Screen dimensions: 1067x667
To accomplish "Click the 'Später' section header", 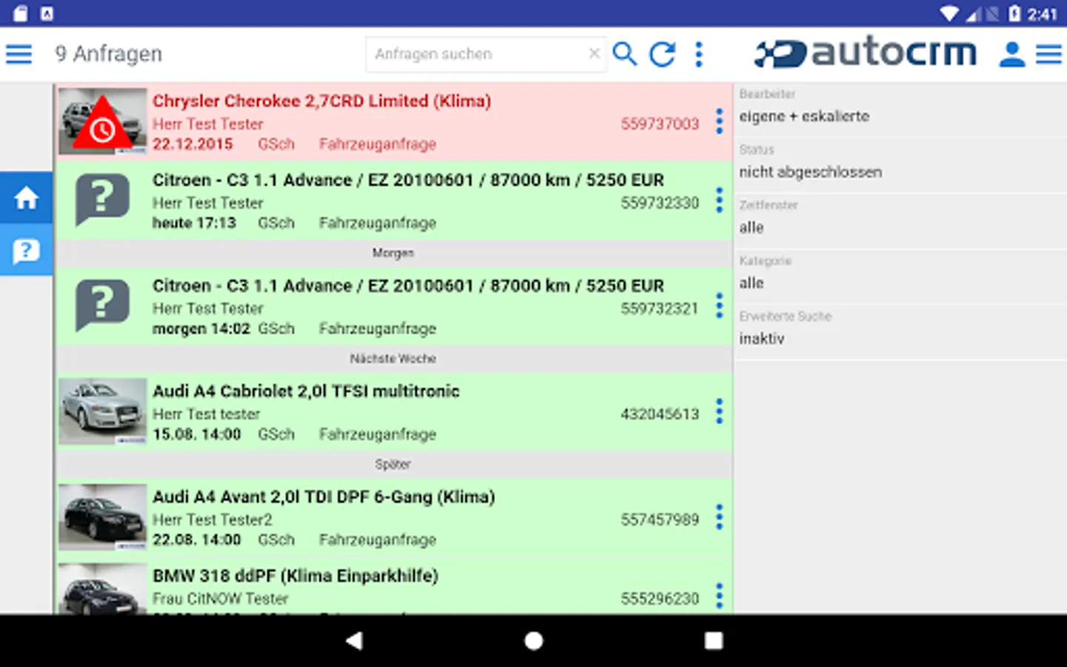I will tap(393, 465).
